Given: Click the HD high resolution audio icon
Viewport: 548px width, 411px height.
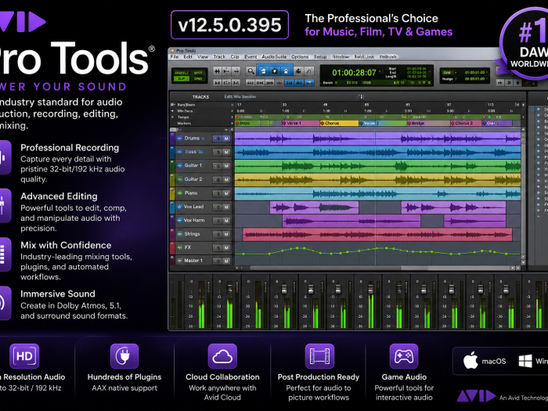Looking at the screenshot, I should [x=24, y=356].
